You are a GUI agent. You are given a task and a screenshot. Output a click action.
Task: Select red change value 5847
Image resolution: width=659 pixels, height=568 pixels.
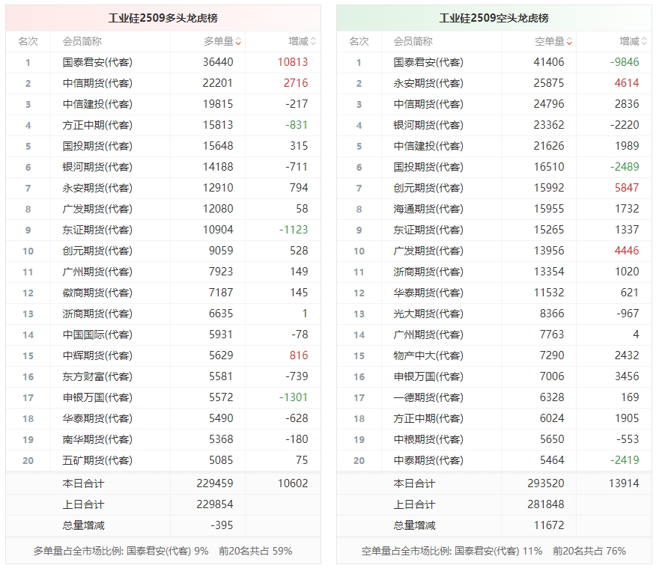pos(627,188)
